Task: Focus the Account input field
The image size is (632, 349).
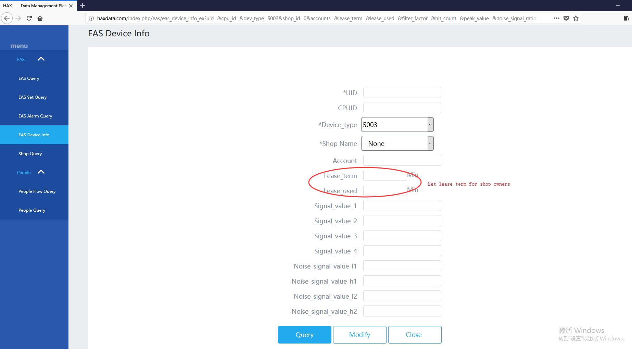Action: (402, 160)
